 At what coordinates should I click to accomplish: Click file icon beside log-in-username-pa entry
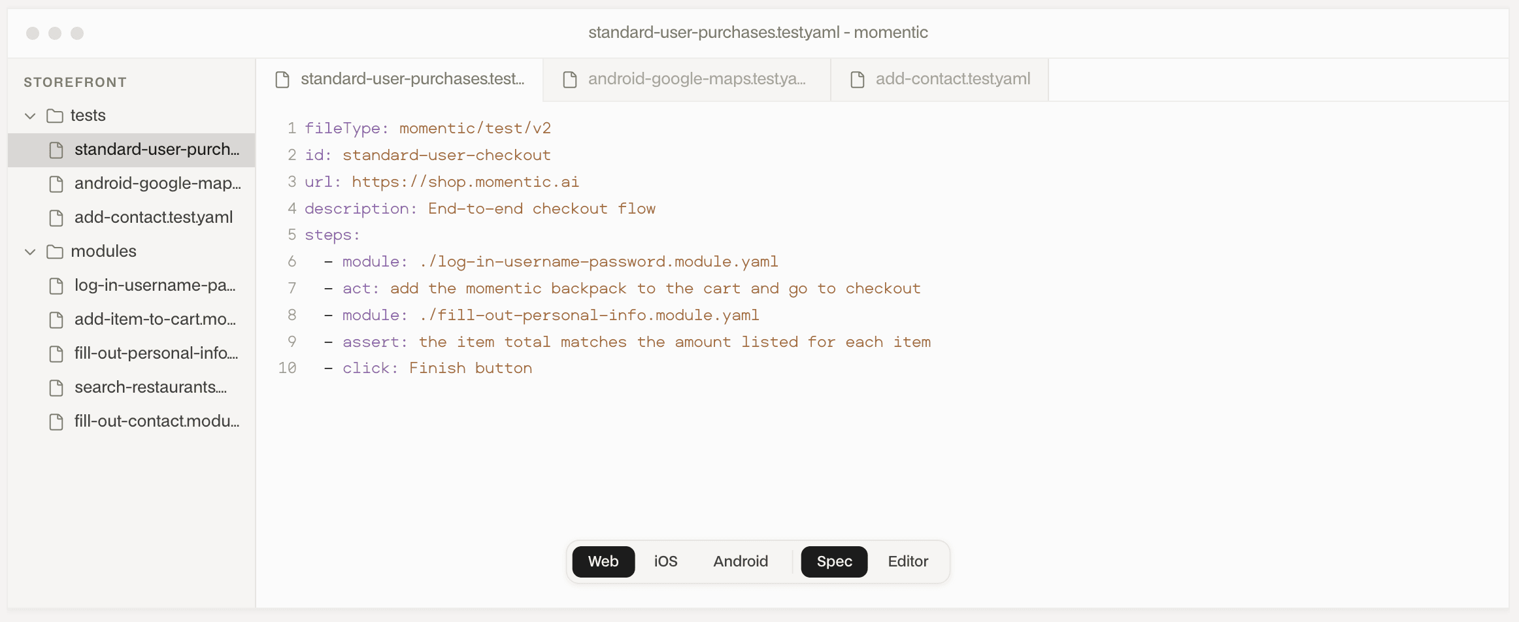click(57, 286)
